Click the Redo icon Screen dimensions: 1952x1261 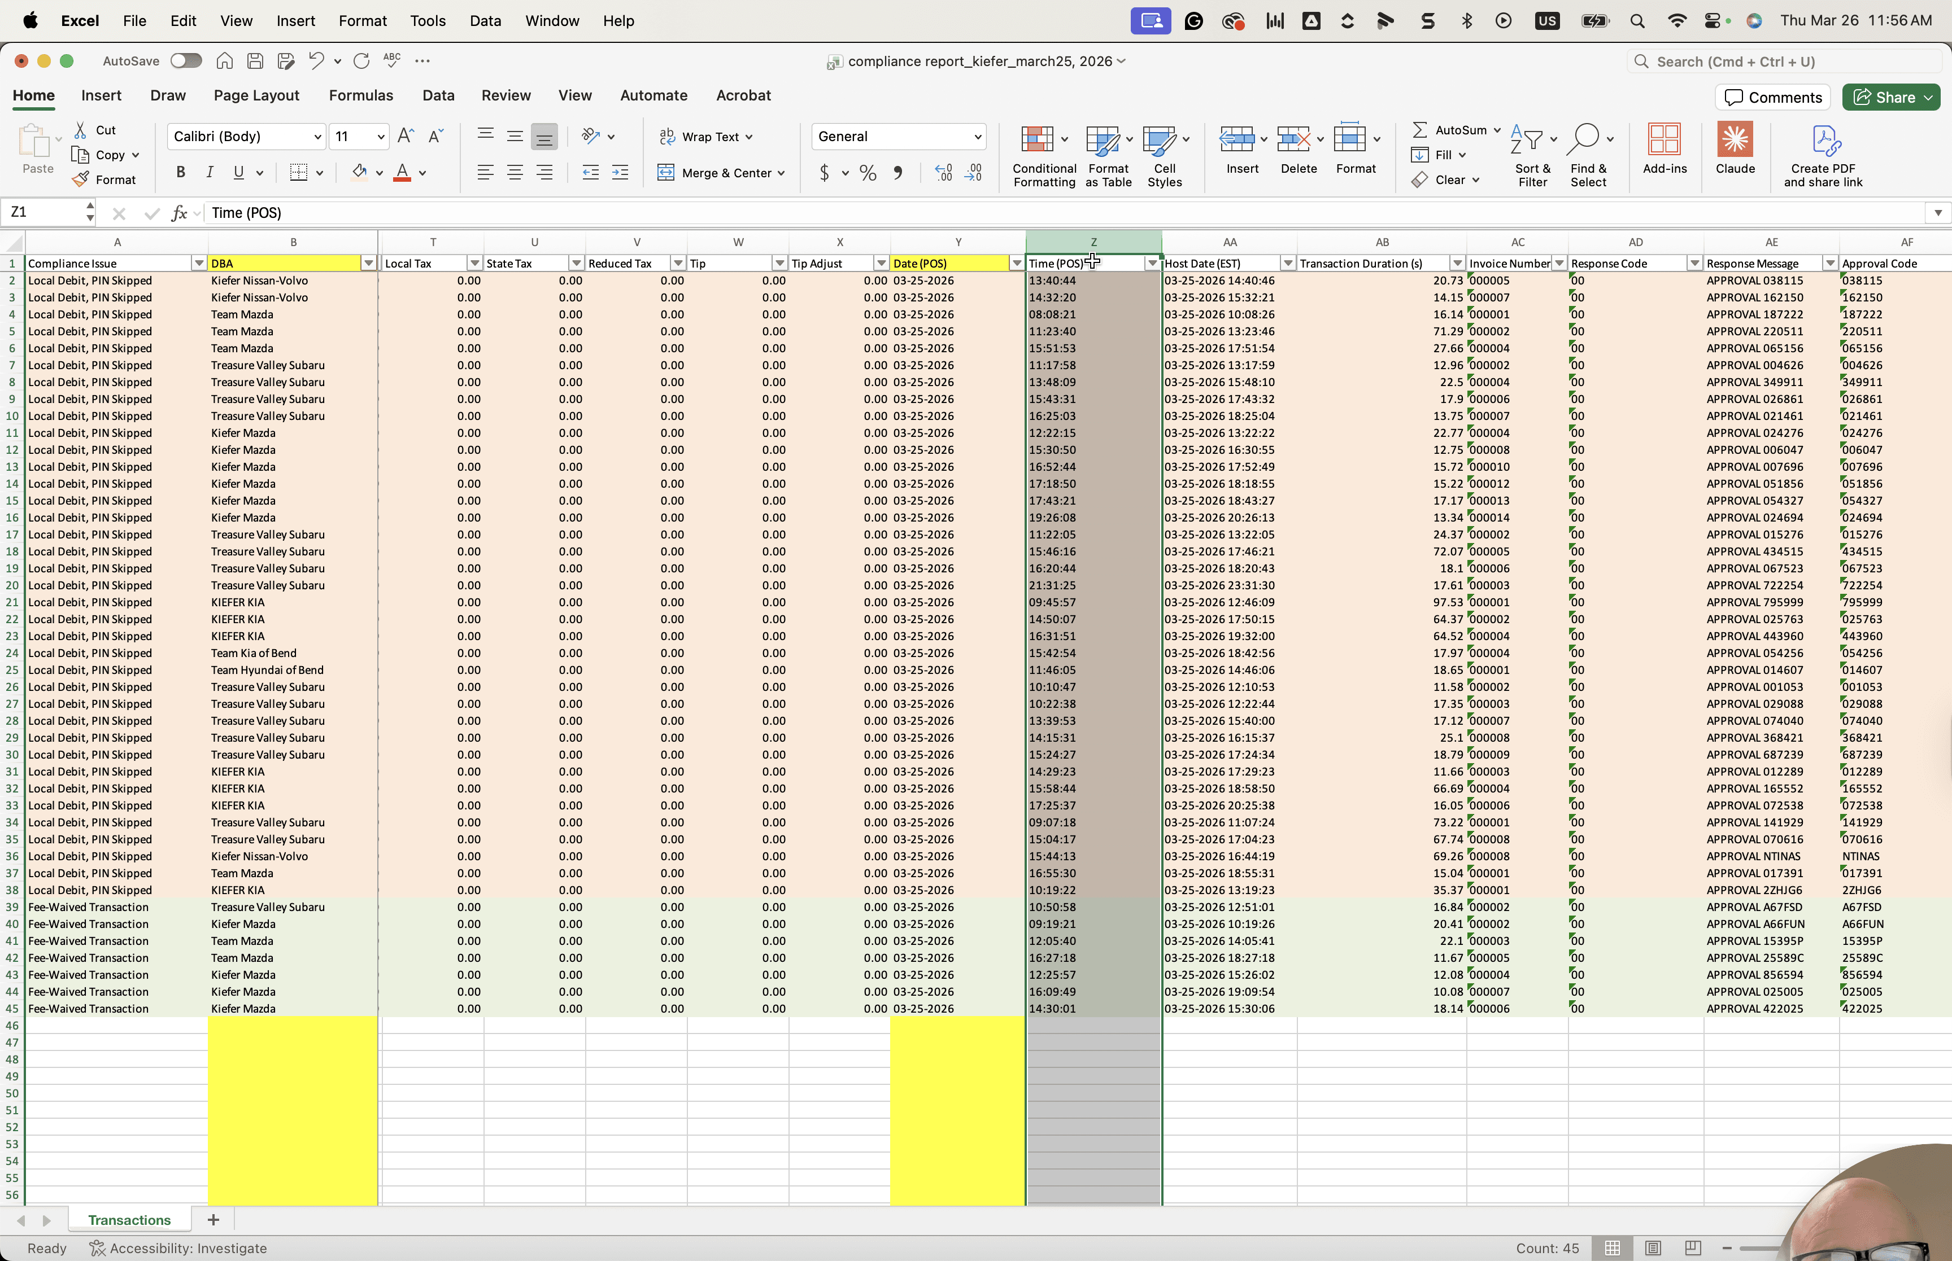coord(361,60)
